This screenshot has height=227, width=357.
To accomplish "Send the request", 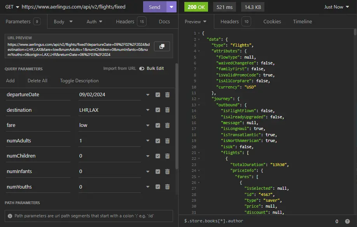I will pos(155,7).
